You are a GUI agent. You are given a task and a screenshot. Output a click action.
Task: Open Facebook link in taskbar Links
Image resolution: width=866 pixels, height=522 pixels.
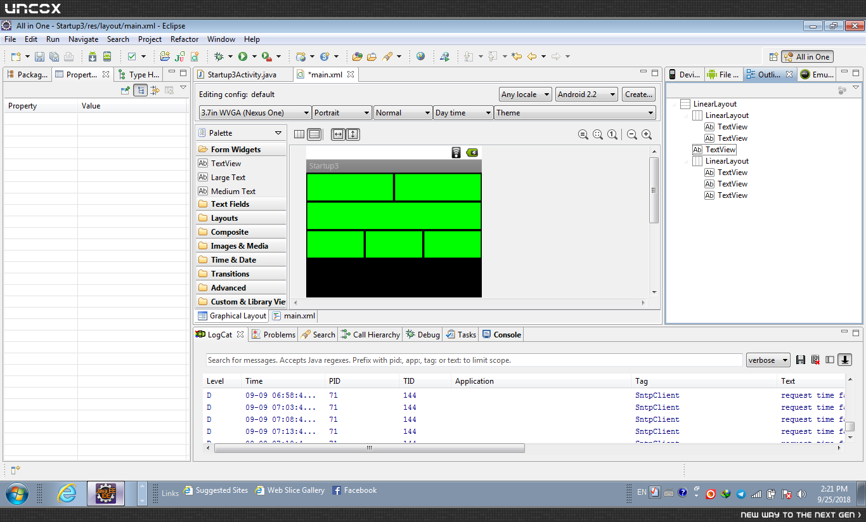tap(354, 490)
